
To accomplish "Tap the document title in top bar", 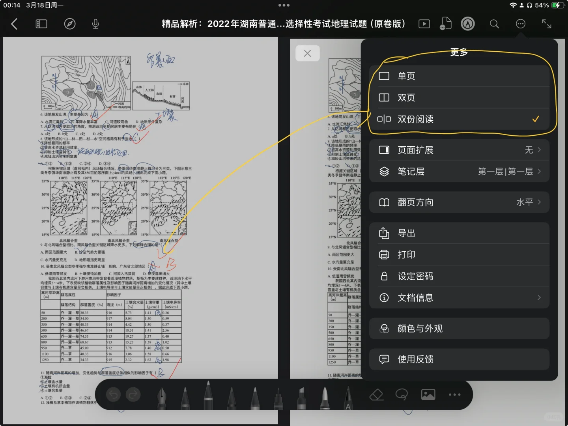I will 284,24.
